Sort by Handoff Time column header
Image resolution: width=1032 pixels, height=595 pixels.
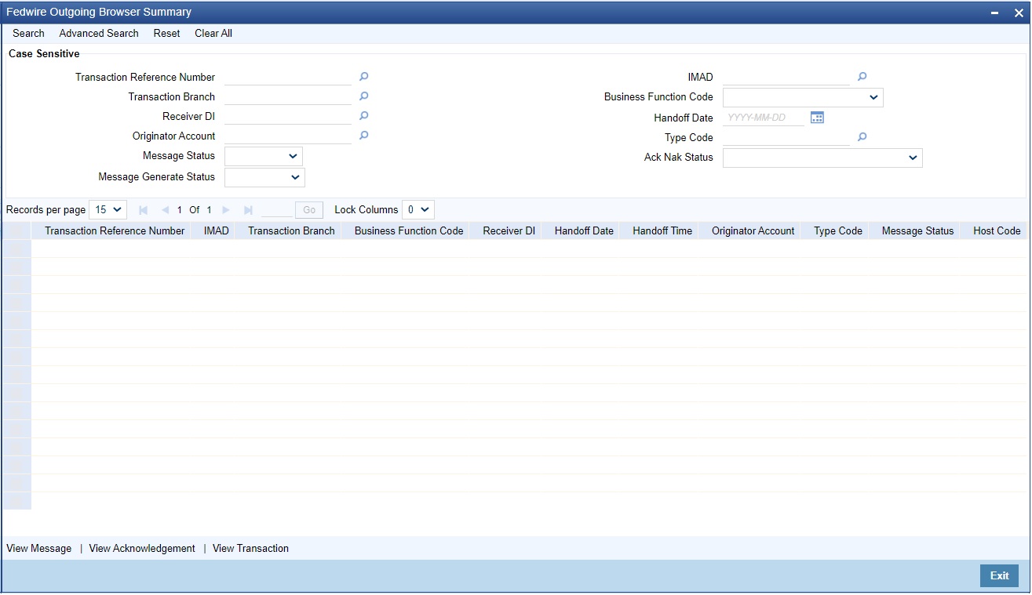(662, 230)
